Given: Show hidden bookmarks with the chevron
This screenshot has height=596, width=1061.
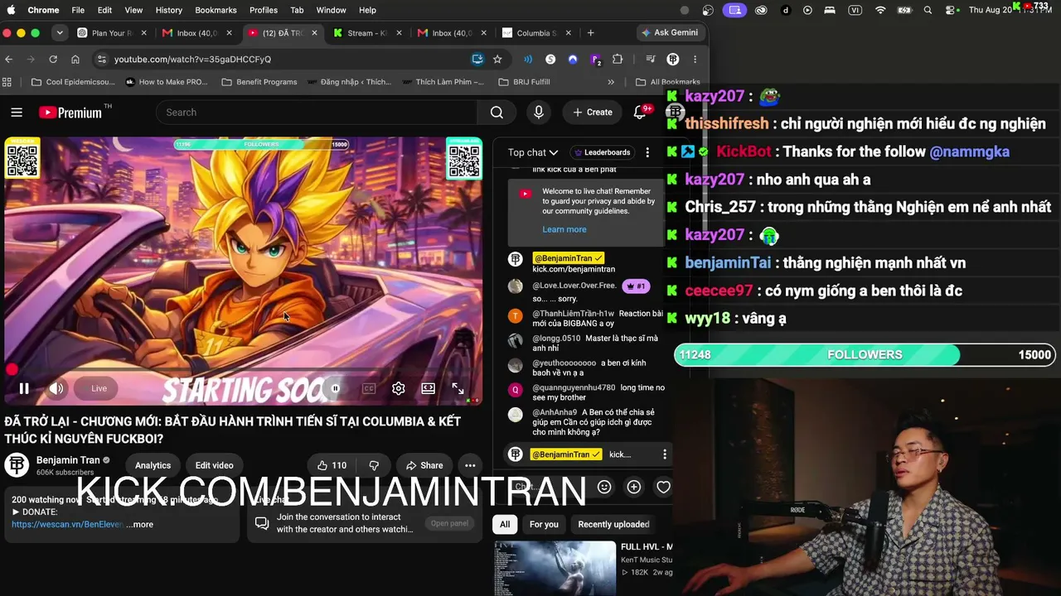Looking at the screenshot, I should [x=611, y=82].
